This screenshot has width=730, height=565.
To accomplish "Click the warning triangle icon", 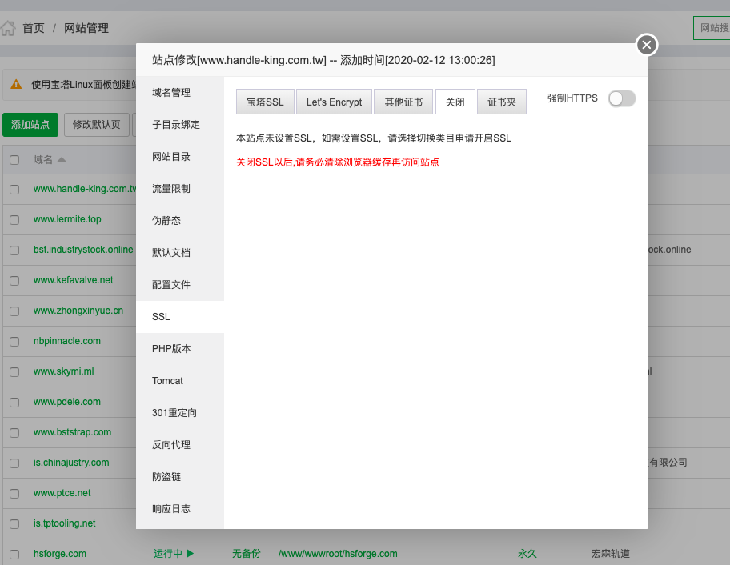I will [16, 84].
